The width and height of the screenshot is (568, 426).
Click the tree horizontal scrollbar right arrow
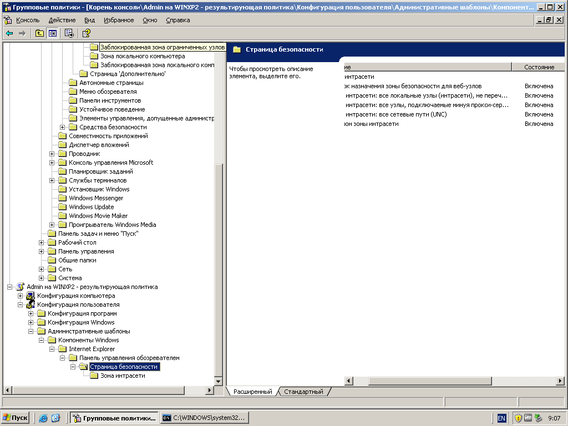[209, 390]
